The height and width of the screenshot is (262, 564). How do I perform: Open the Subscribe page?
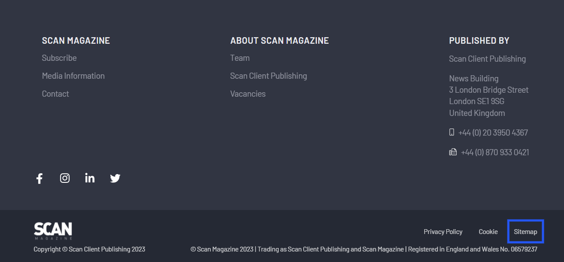point(59,57)
